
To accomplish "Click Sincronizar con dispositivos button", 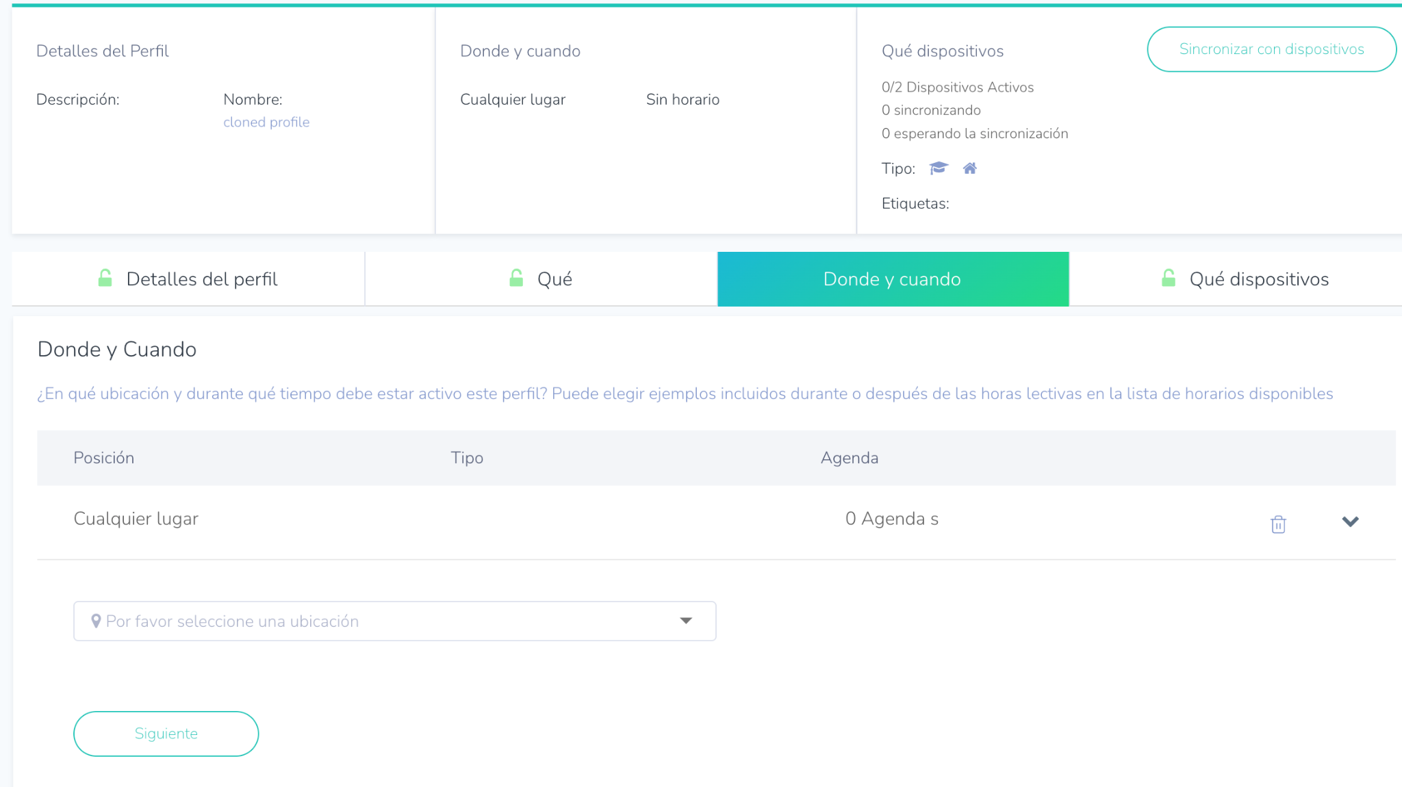I will click(1271, 49).
